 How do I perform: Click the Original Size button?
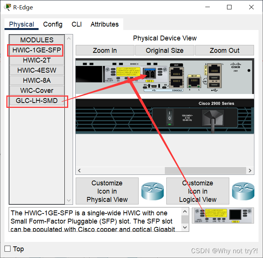tap(165, 50)
